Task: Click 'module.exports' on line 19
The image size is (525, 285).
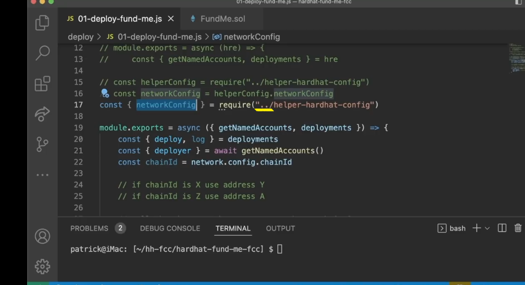Action: point(131,128)
